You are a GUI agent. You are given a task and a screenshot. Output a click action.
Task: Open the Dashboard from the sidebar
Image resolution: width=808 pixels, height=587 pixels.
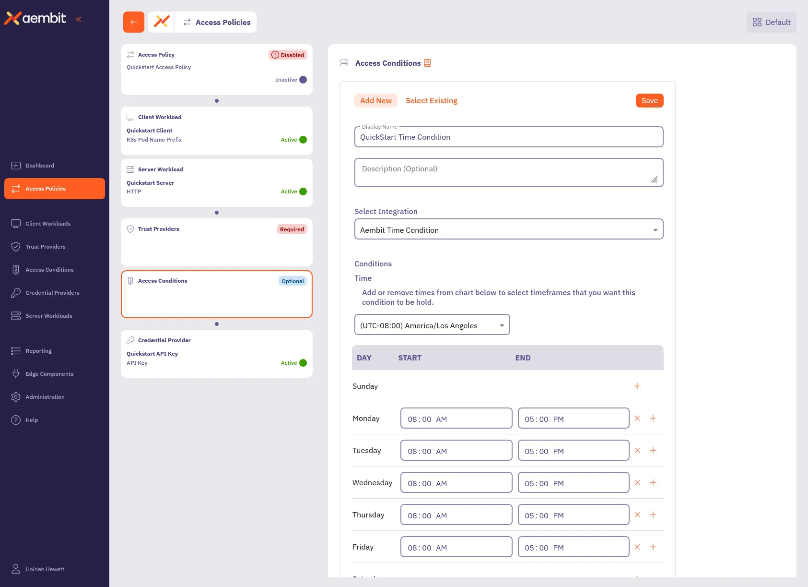coord(40,165)
